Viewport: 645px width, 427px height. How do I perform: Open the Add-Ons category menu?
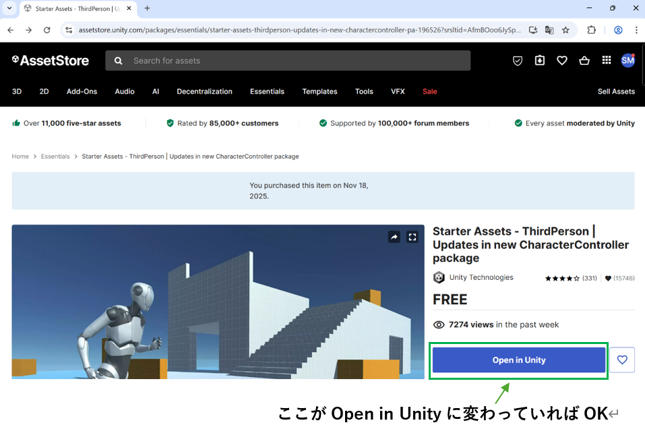(82, 92)
